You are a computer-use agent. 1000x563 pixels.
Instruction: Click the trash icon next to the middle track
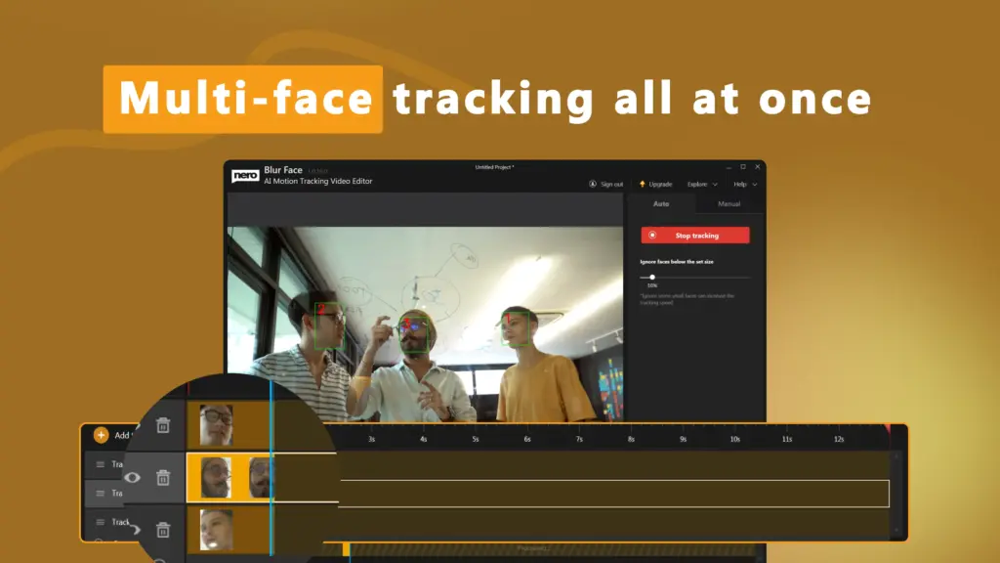coord(162,479)
